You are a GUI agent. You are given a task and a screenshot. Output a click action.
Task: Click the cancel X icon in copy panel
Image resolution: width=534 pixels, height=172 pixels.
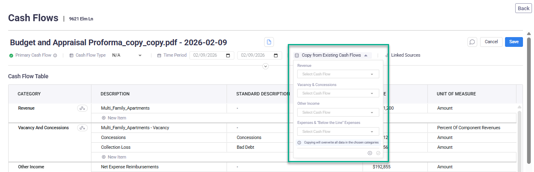[x=370, y=153]
